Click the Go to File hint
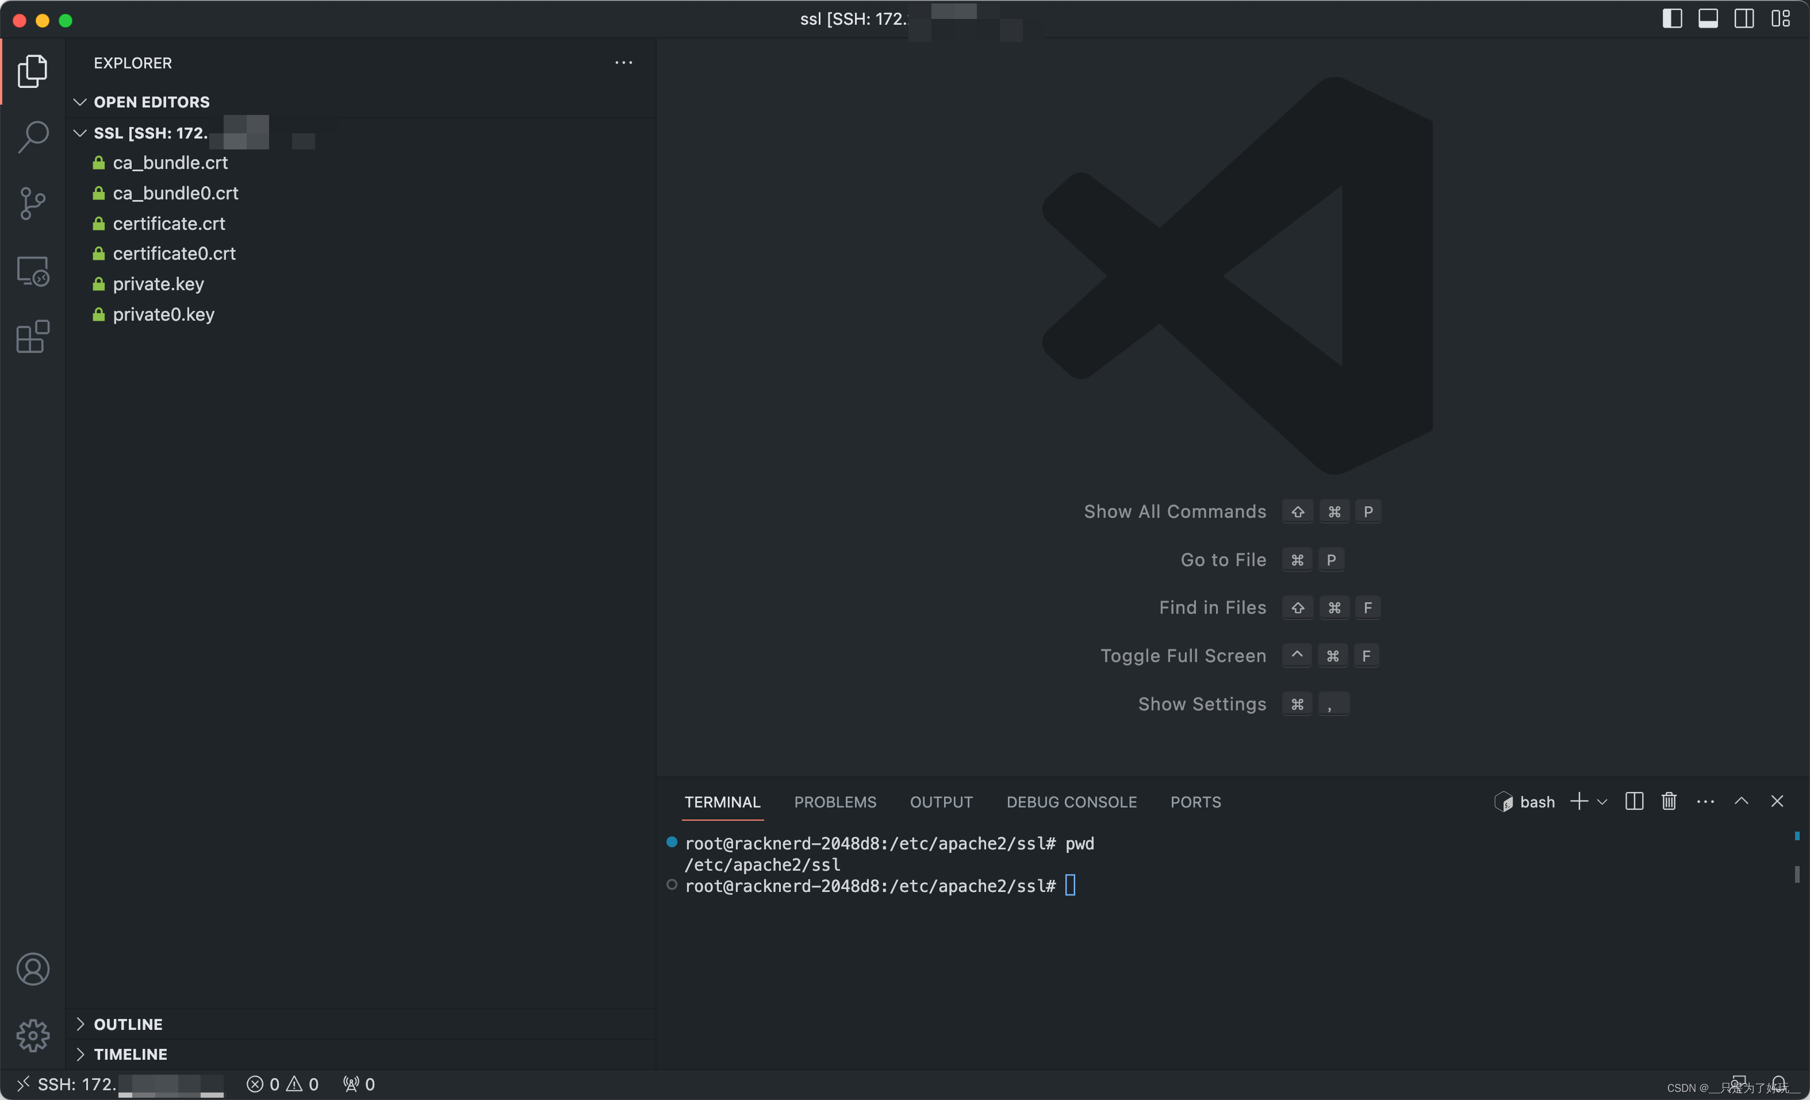The height and width of the screenshot is (1100, 1810). coord(1223,560)
